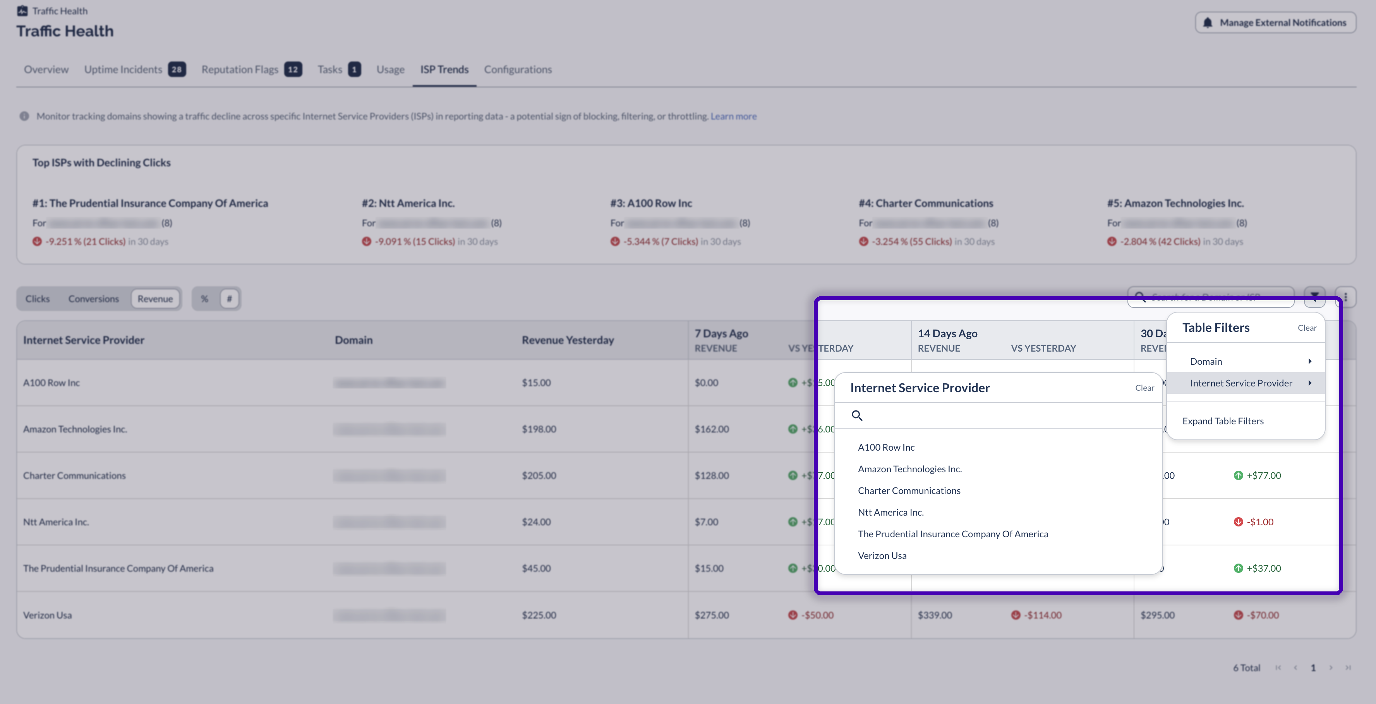
Task: Click the Internet Service Provider column header
Action: pos(83,340)
